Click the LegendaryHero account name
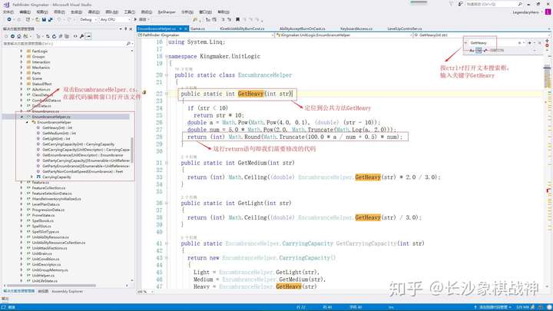Image resolution: width=553 pixels, height=311 pixels. tap(525, 12)
